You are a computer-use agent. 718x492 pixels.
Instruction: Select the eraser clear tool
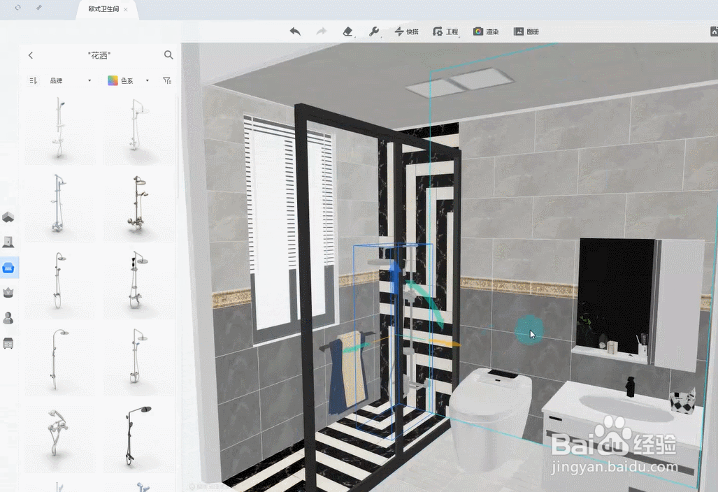[x=348, y=31]
